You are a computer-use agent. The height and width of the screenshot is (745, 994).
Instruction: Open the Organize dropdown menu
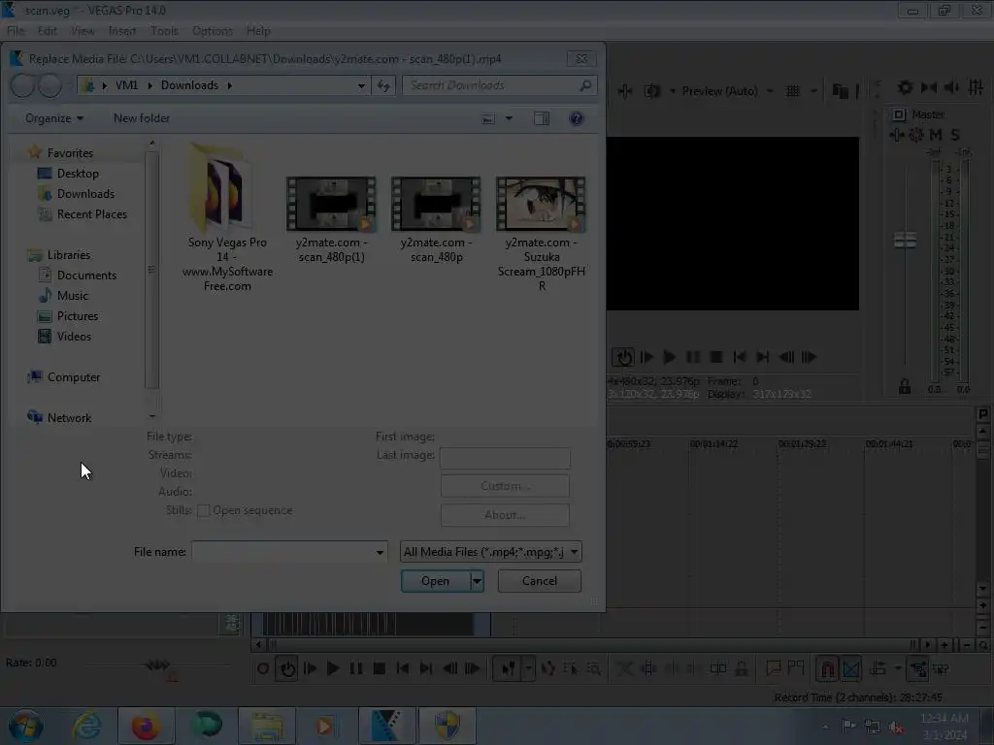(54, 118)
